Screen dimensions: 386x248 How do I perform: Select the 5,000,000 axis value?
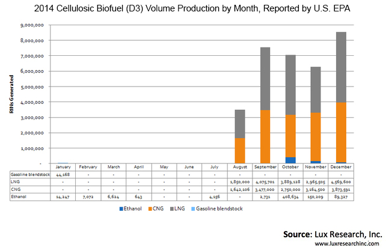tap(32, 87)
